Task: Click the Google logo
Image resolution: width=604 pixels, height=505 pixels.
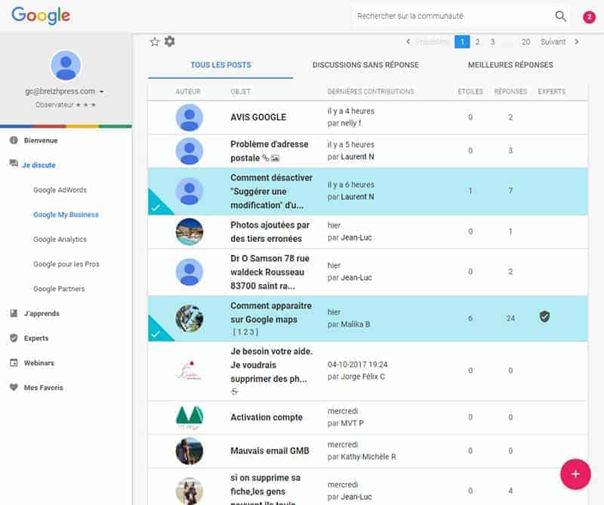Action: 41,15
